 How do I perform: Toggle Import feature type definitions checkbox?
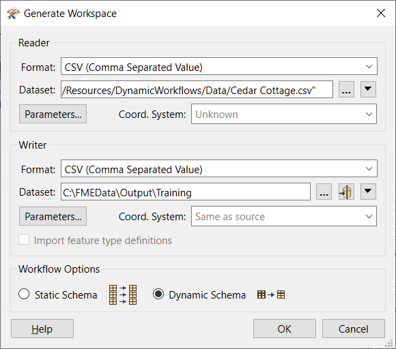pyautogui.click(x=24, y=239)
